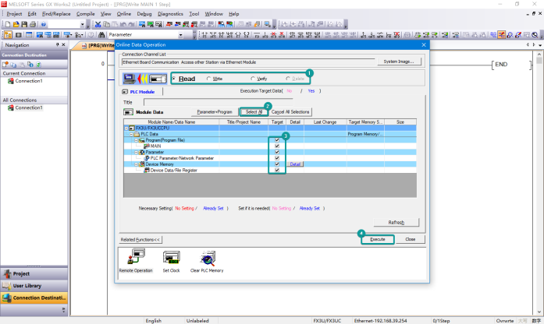Click the F5 open contact ladder icon
Viewport: 544px width, 324px height.
(204, 34)
